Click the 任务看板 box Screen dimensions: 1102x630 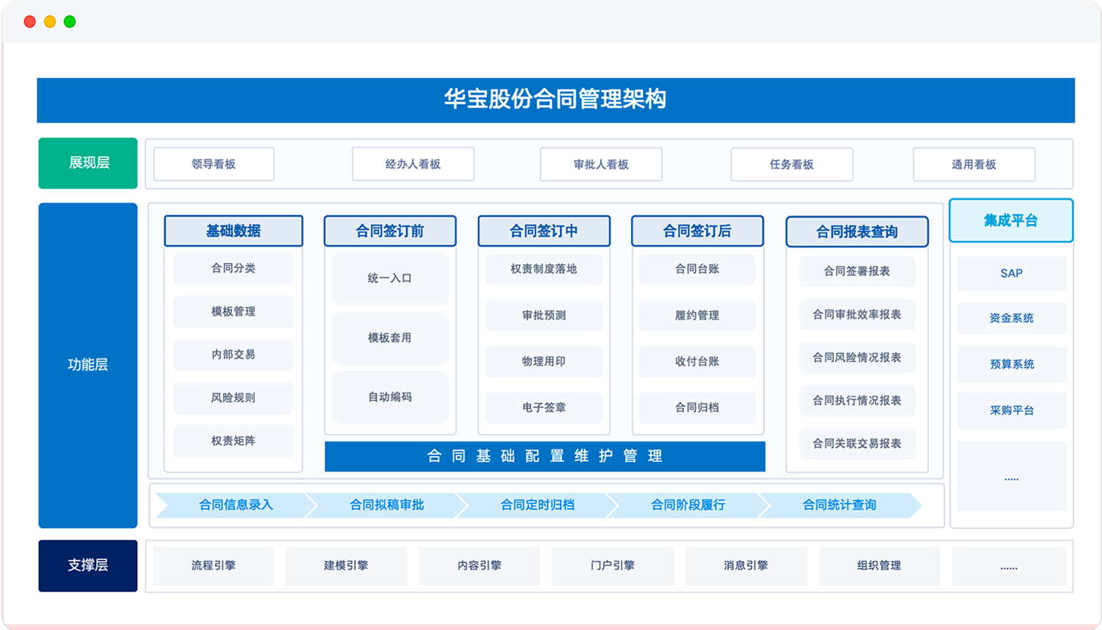(791, 164)
